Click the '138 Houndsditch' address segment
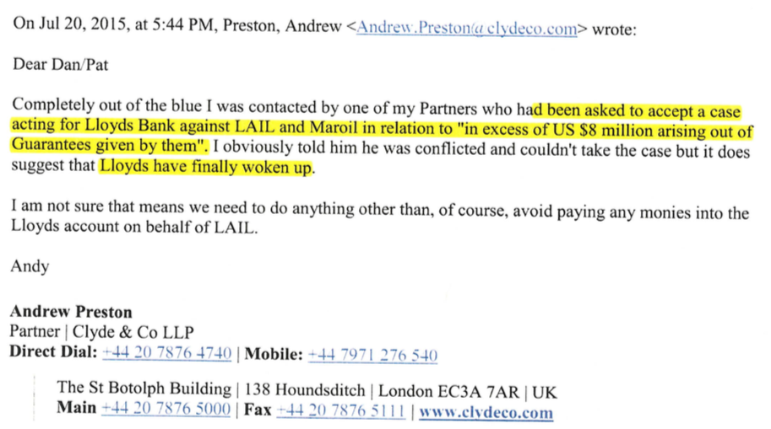Image resolution: width=771 pixels, height=429 pixels. pyautogui.click(x=305, y=391)
